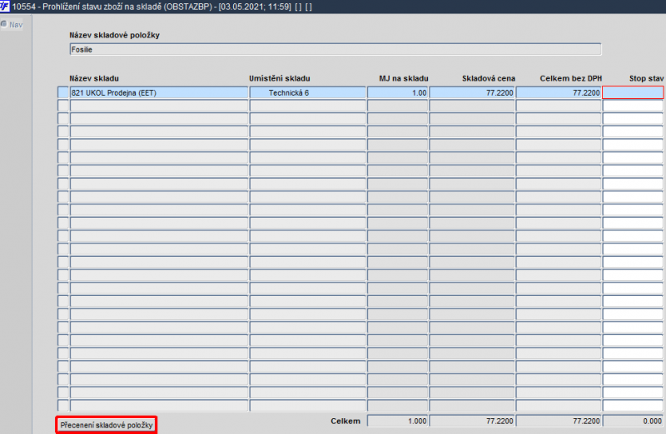Click the Fosilie item name field
The image size is (666, 434).
point(335,49)
